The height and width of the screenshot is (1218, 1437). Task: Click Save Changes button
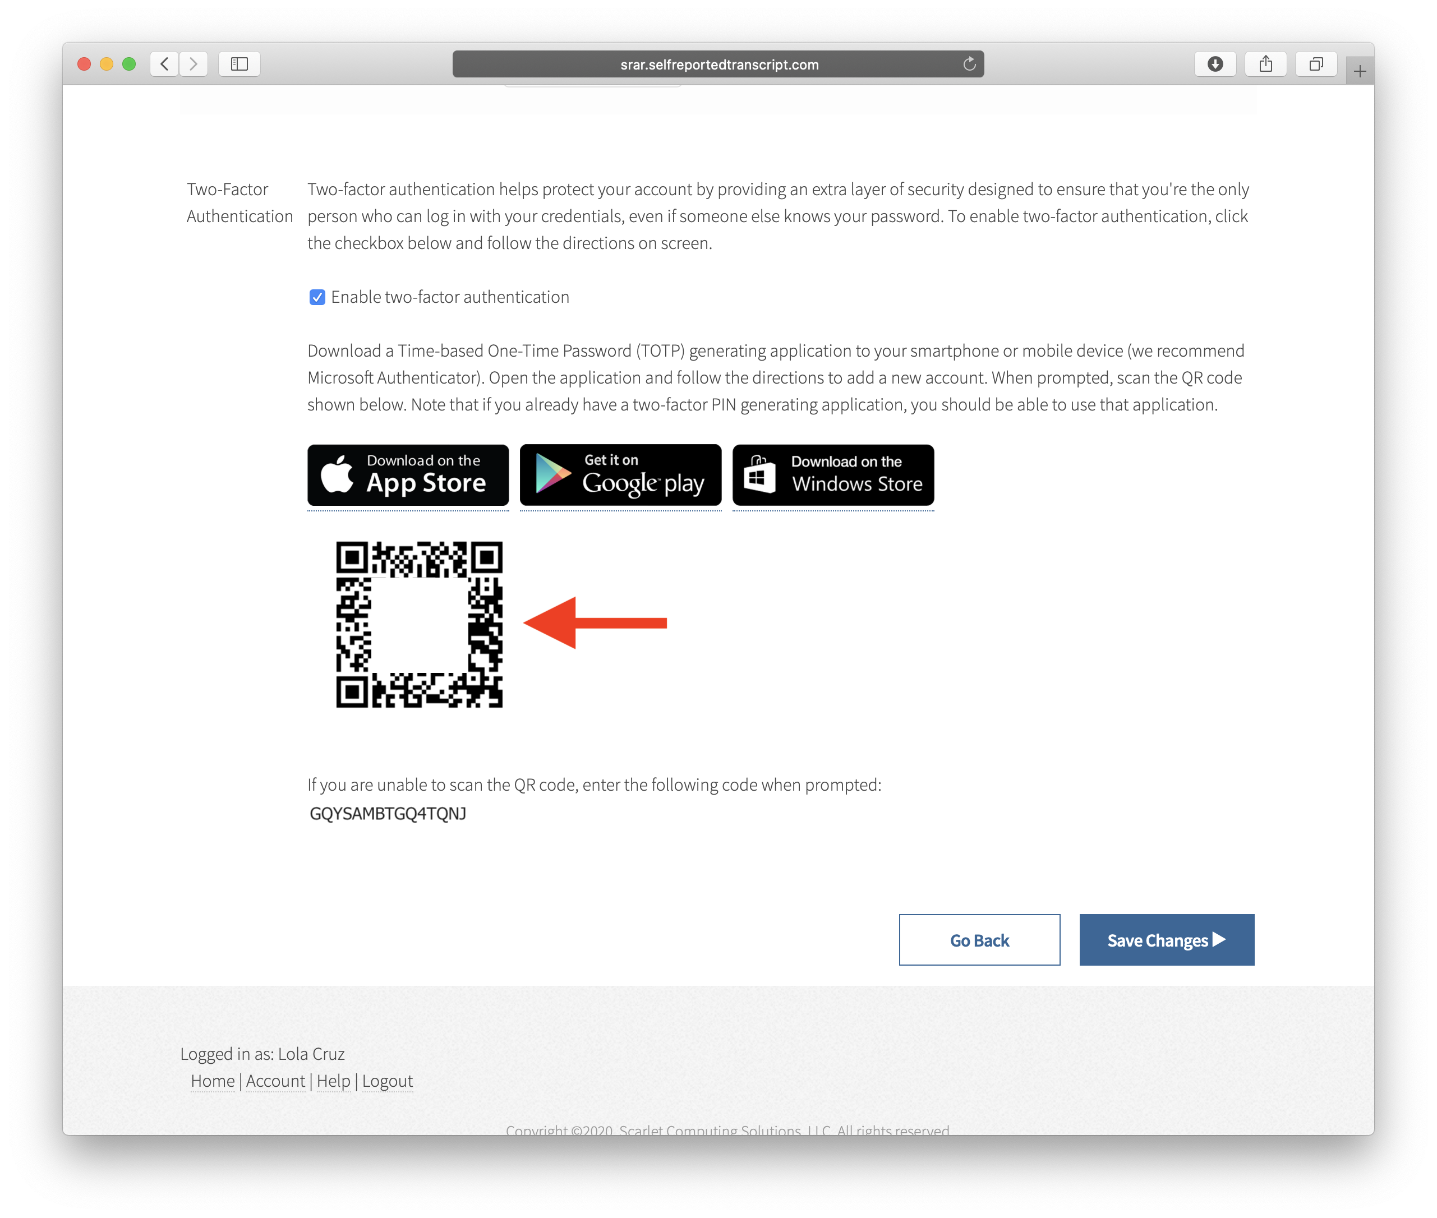point(1165,939)
